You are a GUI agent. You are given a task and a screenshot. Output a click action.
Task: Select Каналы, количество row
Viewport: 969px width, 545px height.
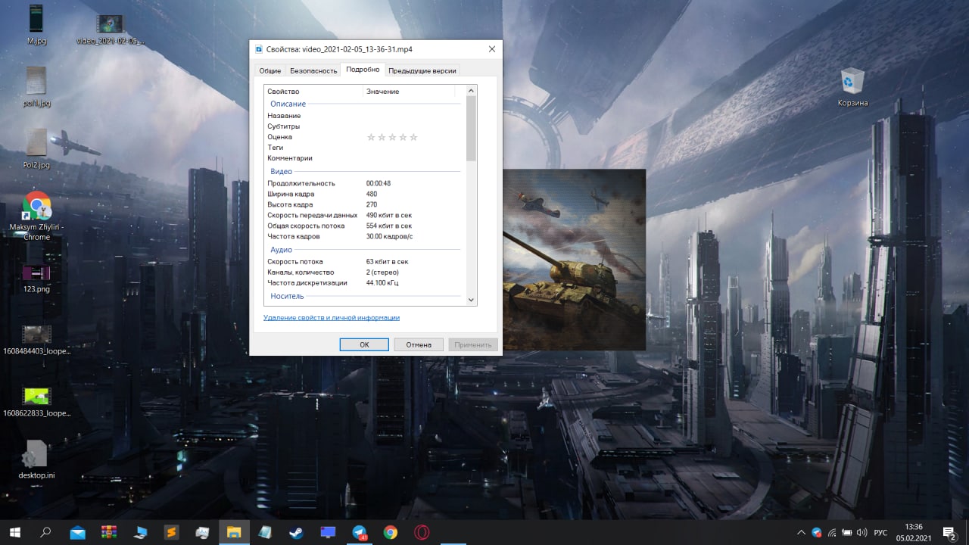click(x=365, y=272)
